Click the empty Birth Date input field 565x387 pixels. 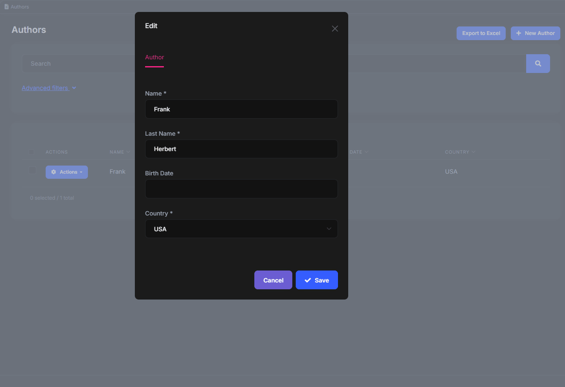point(241,189)
